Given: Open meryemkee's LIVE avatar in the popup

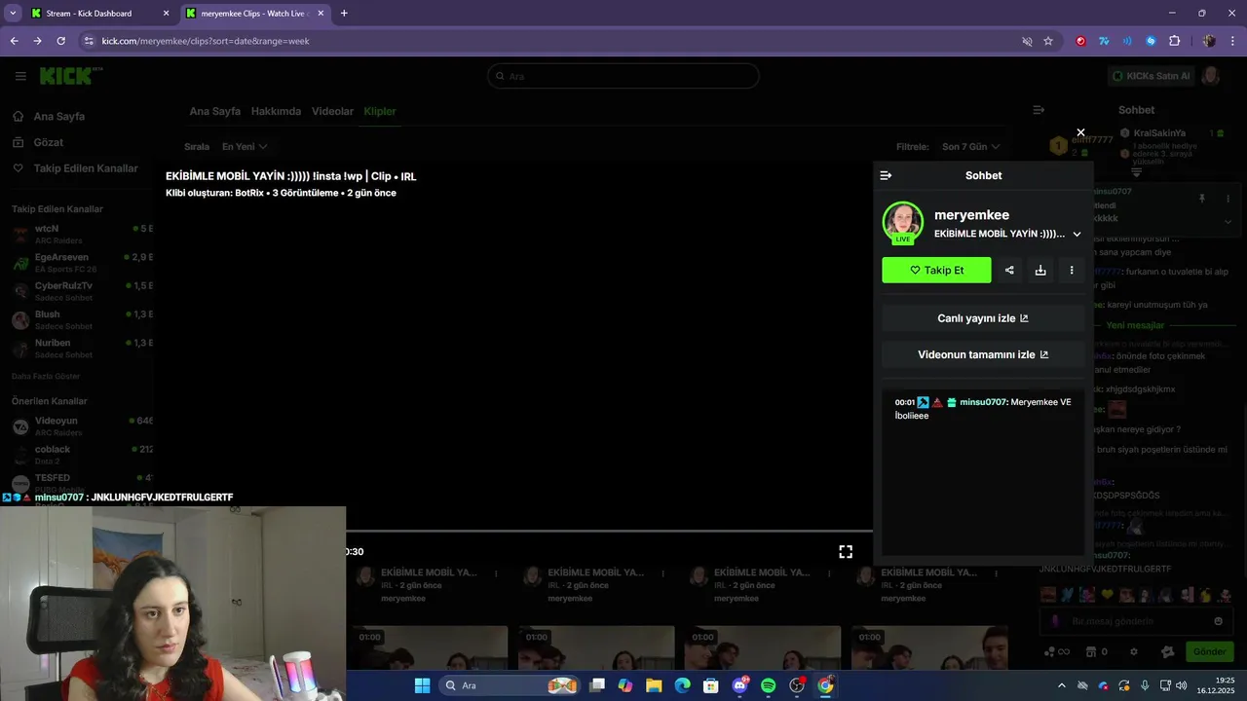Looking at the screenshot, I should (x=903, y=222).
